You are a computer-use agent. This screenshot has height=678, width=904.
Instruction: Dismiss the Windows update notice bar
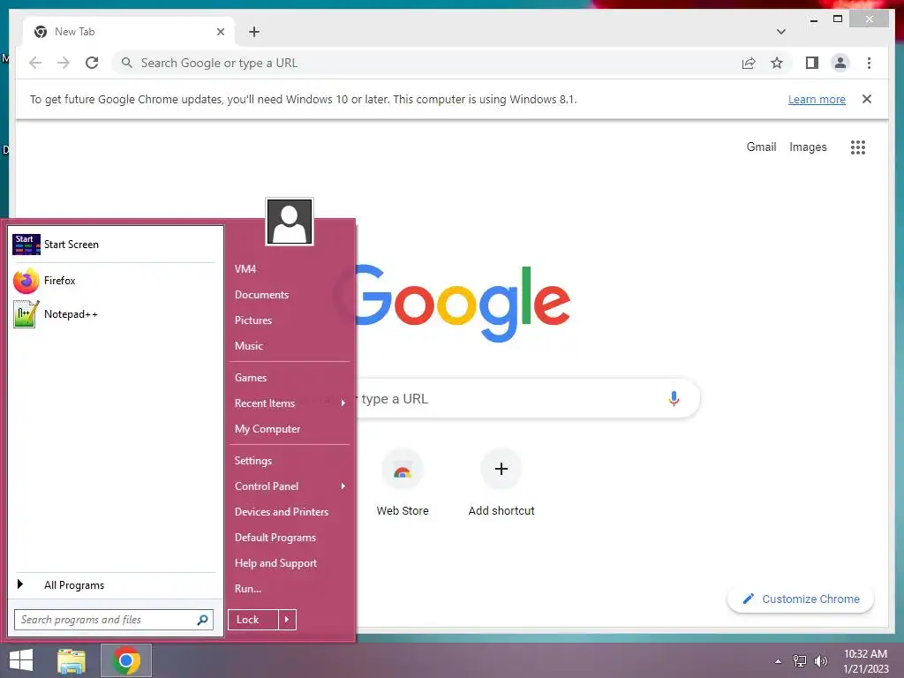tap(867, 99)
